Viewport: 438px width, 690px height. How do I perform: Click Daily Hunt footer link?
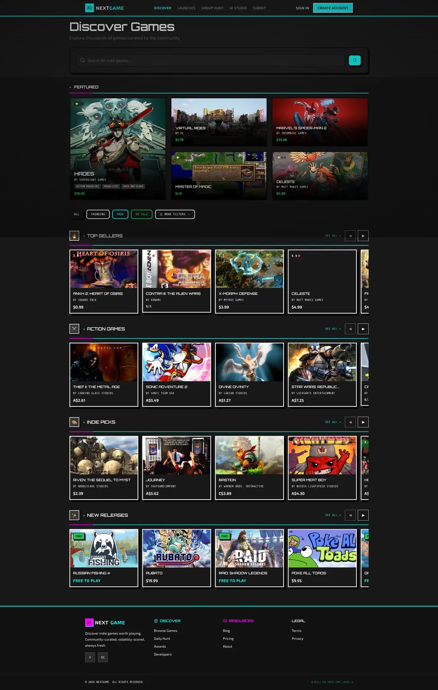(x=162, y=639)
